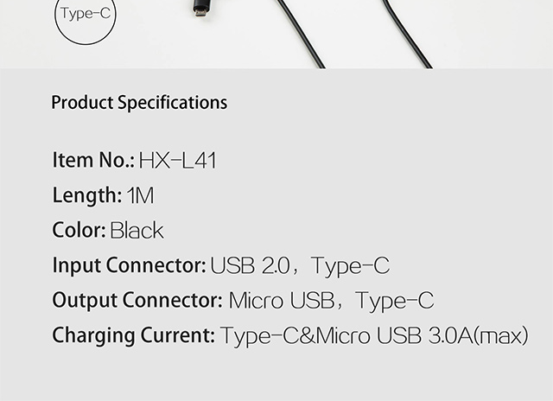Screen dimensions: 553x401
Task: Click Type-C in the output connector row
Action: [394, 301]
